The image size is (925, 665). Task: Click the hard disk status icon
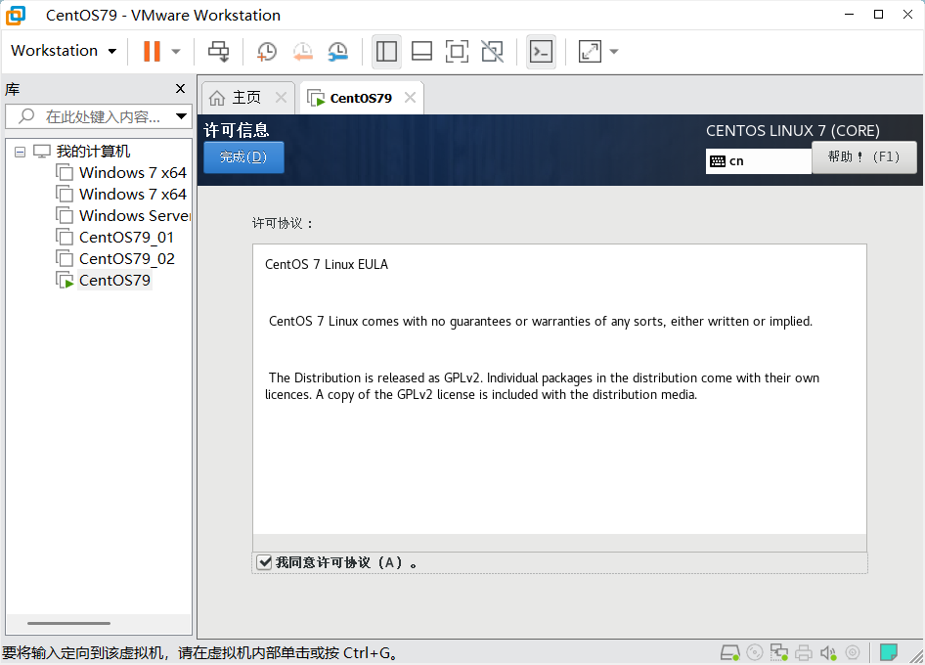click(730, 652)
